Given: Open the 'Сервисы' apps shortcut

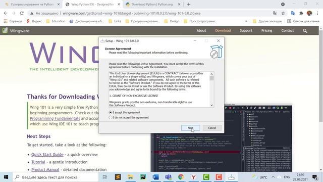Looking at the screenshot, I should pyautogui.click(x=13, y=21).
